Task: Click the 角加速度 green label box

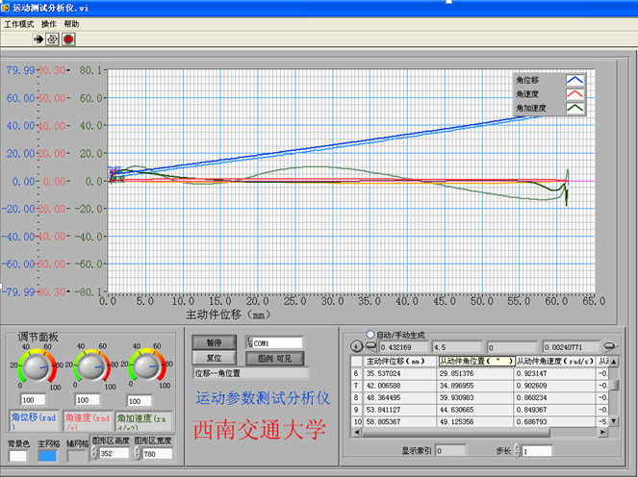Action: coord(143,421)
